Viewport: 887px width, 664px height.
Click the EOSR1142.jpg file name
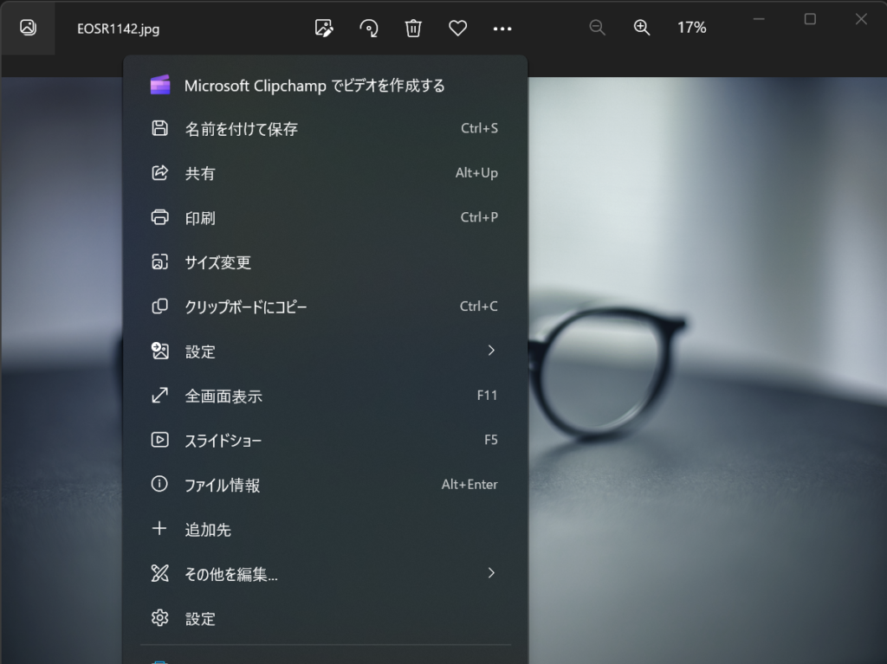click(x=118, y=29)
